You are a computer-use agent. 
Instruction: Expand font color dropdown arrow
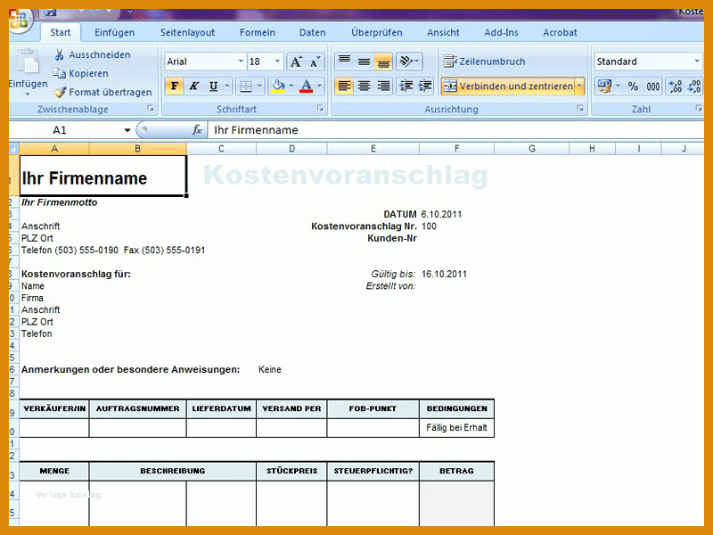pyautogui.click(x=320, y=86)
